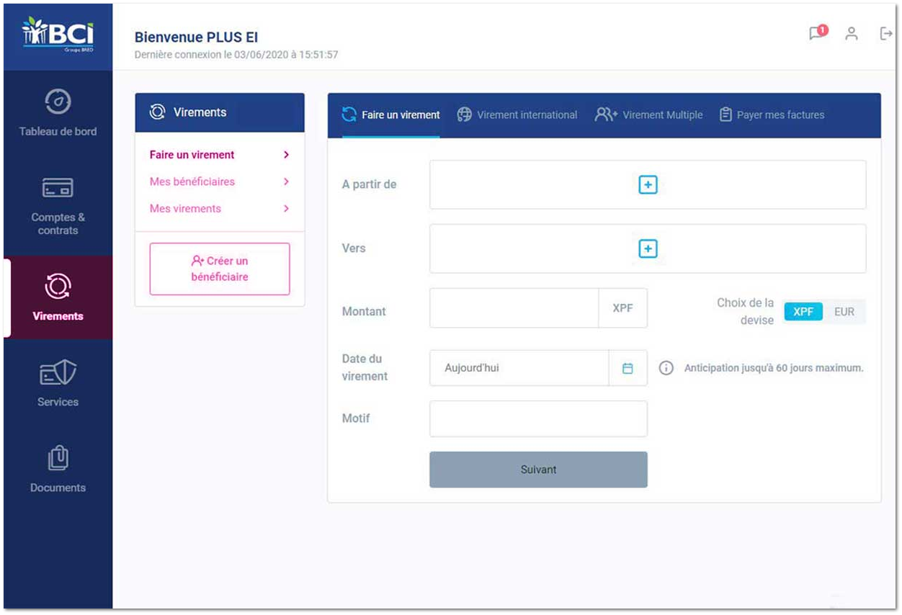Switch to Faire un virement tab
The width and height of the screenshot is (902, 615).
(391, 115)
